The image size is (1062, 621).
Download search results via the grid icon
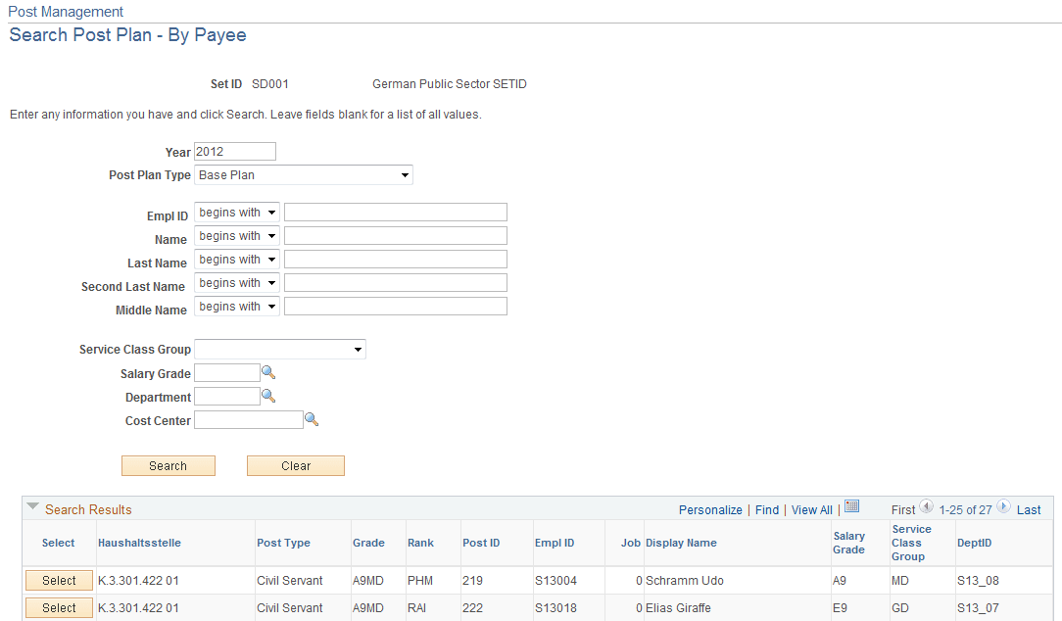(851, 507)
